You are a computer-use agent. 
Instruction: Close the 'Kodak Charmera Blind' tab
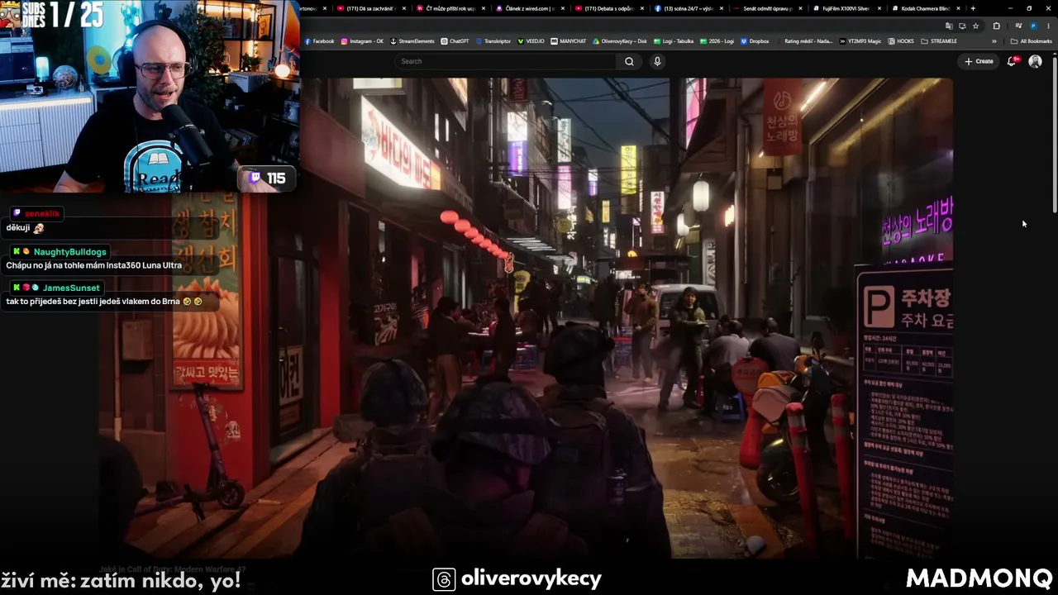pos(958,8)
